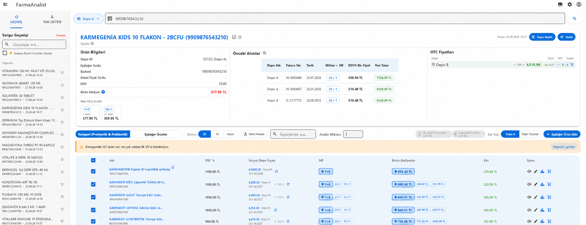
Task: Select Kategori (Probiyotik & Prebiyotik) tab
Action: [x=103, y=134]
